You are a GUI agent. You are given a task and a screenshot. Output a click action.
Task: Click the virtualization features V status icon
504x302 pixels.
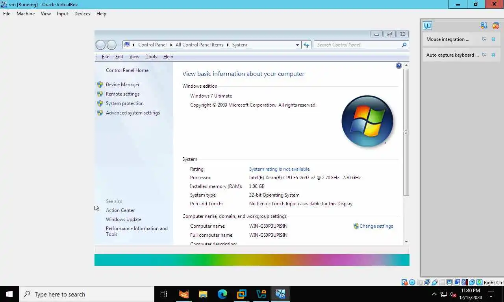click(x=464, y=282)
